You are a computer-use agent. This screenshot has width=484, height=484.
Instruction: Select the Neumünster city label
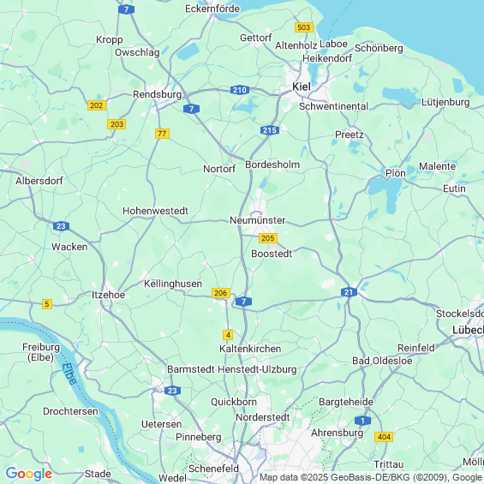point(258,220)
